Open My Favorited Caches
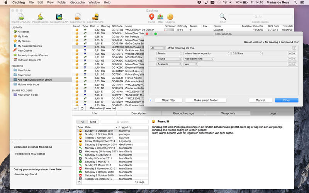309x193 pixels. tap(30, 46)
